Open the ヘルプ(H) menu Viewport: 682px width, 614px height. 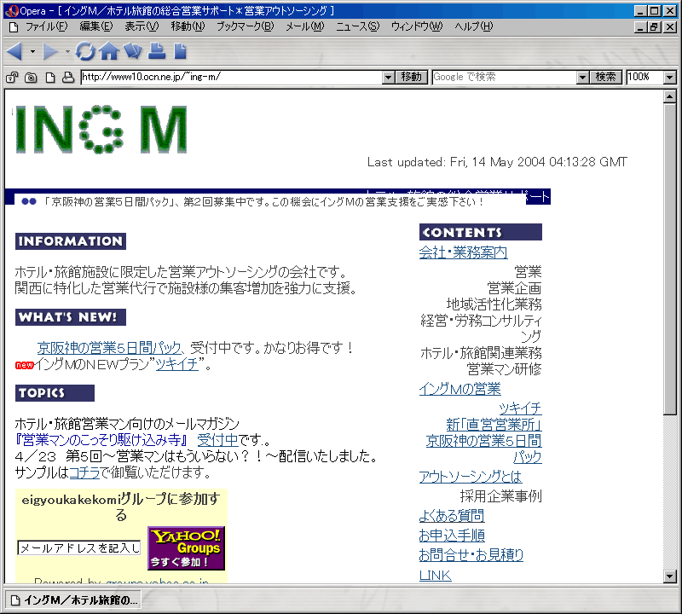tap(474, 27)
